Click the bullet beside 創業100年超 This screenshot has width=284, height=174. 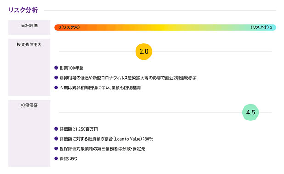click(x=56, y=68)
